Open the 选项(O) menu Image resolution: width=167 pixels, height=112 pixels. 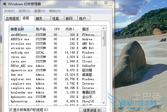(x=24, y=11)
